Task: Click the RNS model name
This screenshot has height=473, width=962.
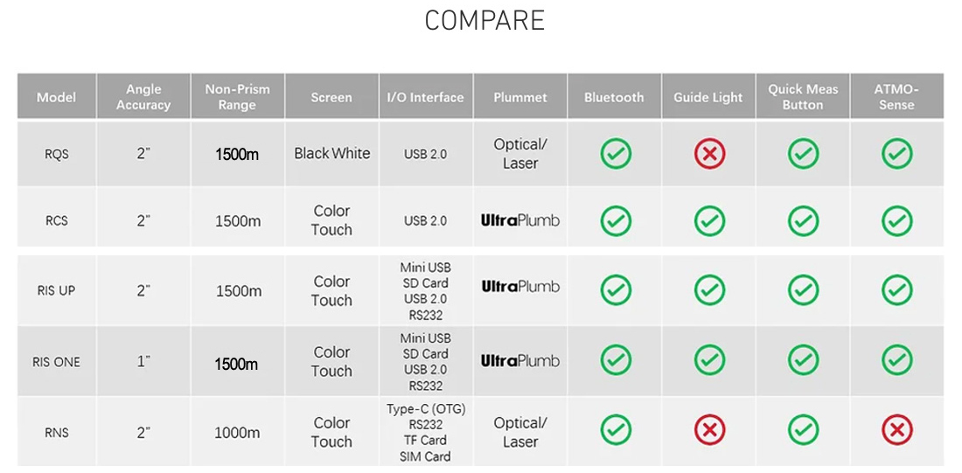Action: (x=57, y=433)
